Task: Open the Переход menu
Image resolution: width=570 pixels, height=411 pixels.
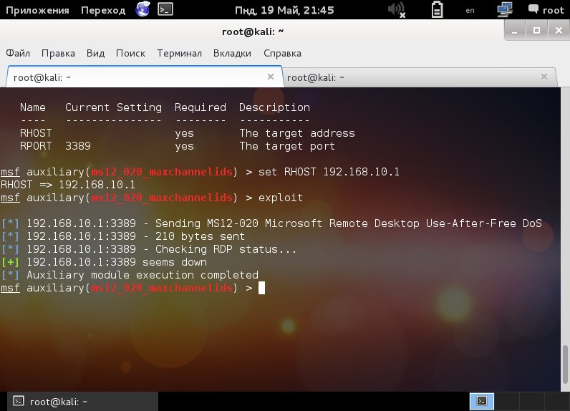Action: pos(103,10)
